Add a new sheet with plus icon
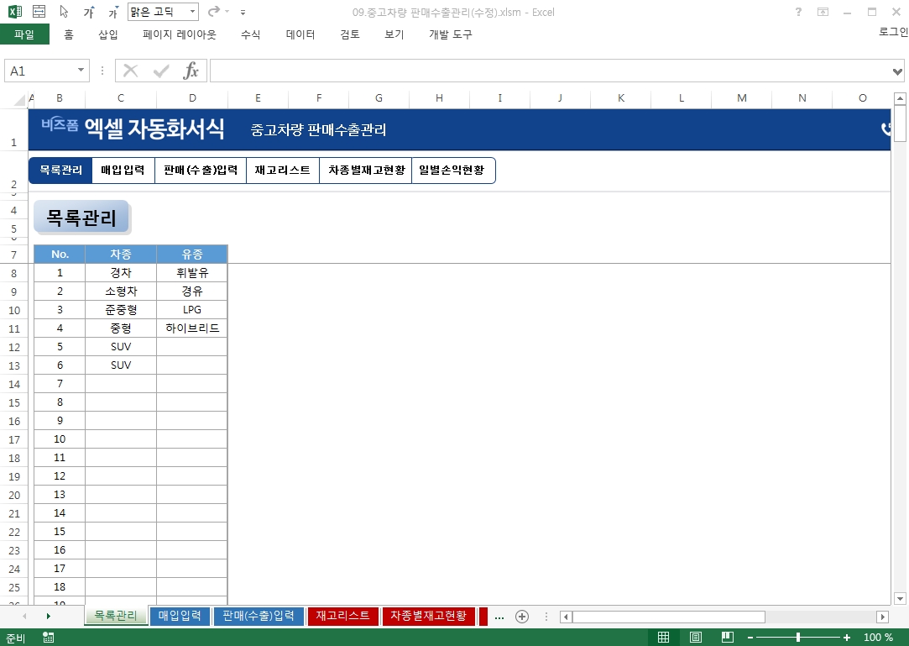Screen dimensions: 909x646 522,617
